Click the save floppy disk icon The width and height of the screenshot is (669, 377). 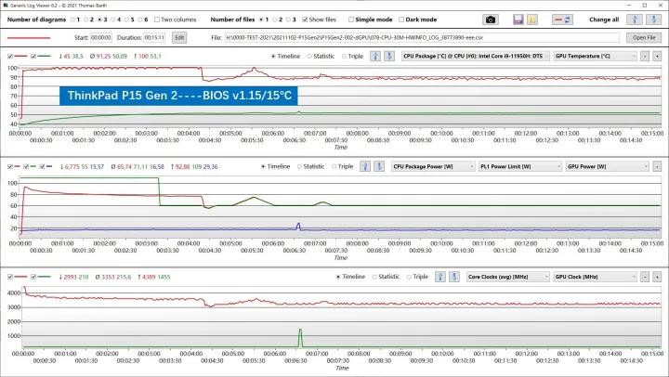click(x=518, y=19)
